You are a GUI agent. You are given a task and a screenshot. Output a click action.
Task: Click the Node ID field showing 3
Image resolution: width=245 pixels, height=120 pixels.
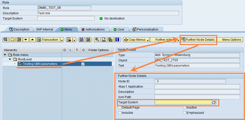[190, 81]
